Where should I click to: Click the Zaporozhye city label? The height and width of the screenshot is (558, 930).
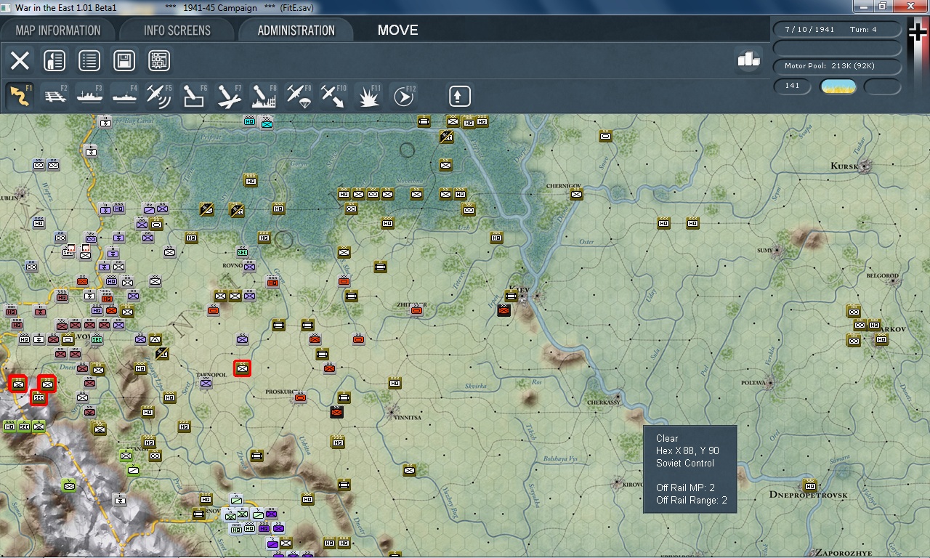[x=845, y=552]
